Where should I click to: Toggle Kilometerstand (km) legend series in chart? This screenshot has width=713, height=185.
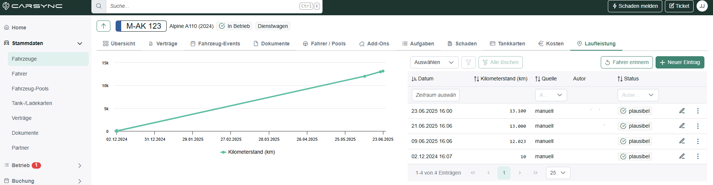248,152
